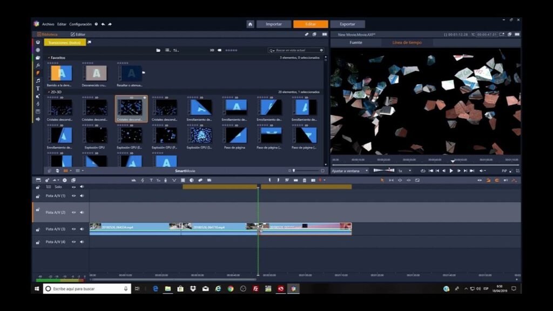
Task: Click the Transiciones (todos) library tab
Action: [x=65, y=42]
